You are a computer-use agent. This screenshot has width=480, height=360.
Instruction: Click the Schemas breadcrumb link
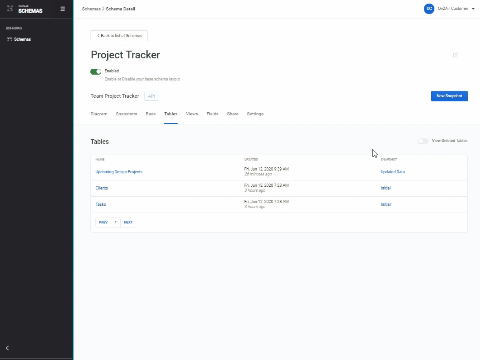click(91, 9)
